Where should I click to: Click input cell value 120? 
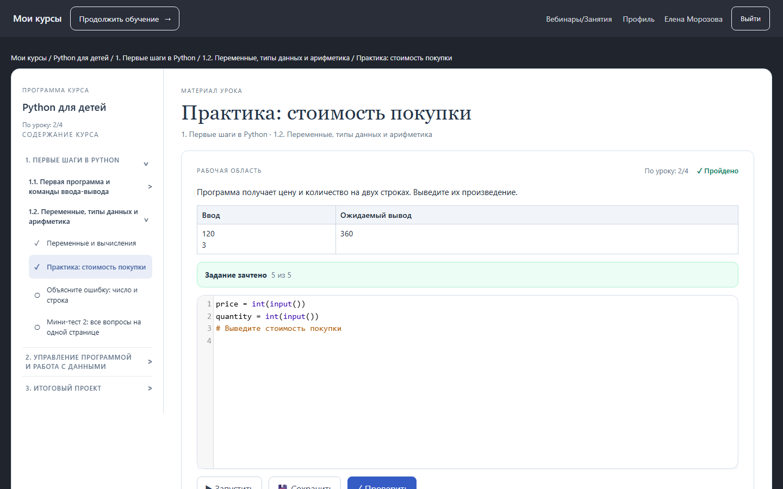pos(208,234)
